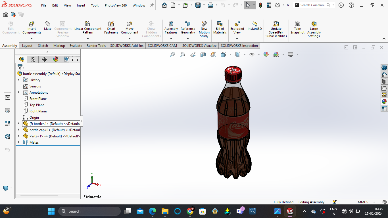The image size is (388, 218).
Task: Open the Design Library task pane tab
Action: click(384, 81)
